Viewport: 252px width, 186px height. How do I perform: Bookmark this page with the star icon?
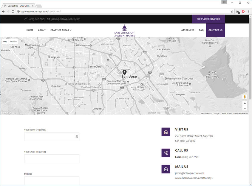232,11
